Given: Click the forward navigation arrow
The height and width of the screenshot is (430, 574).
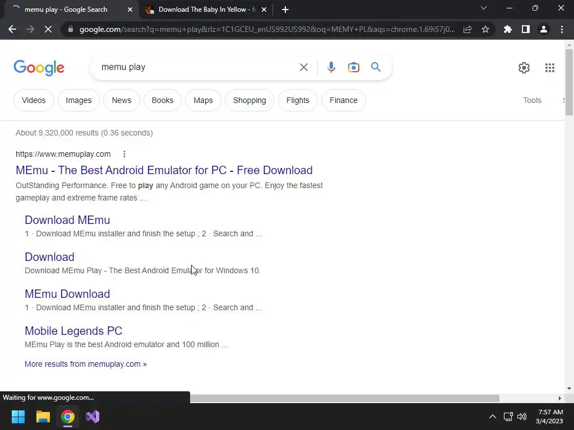Looking at the screenshot, I should [30, 29].
